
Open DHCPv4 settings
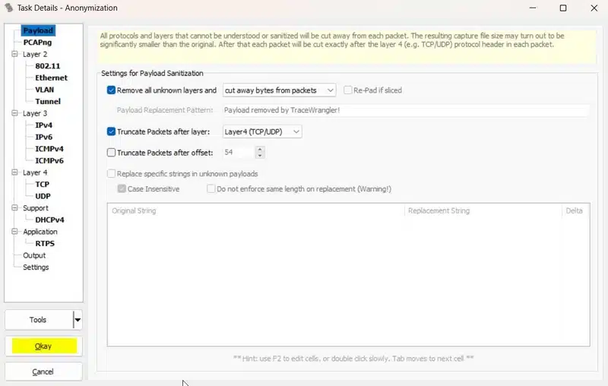pyautogui.click(x=49, y=220)
